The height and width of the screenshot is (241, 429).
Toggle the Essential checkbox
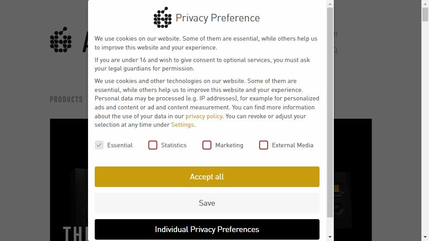coord(99,145)
